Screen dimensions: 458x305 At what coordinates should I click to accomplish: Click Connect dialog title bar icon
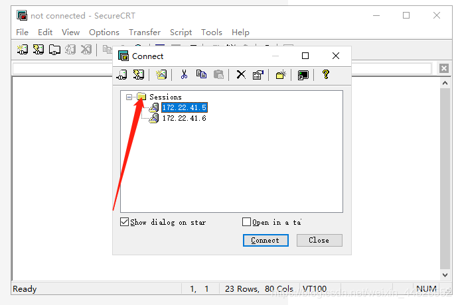click(123, 56)
